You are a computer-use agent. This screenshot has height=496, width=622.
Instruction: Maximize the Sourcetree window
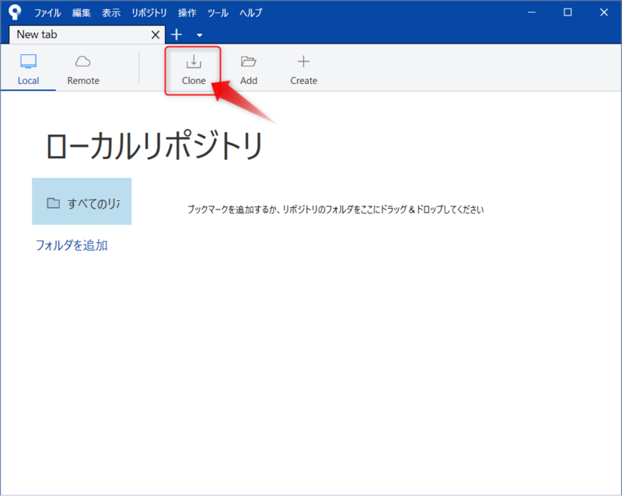pos(568,12)
